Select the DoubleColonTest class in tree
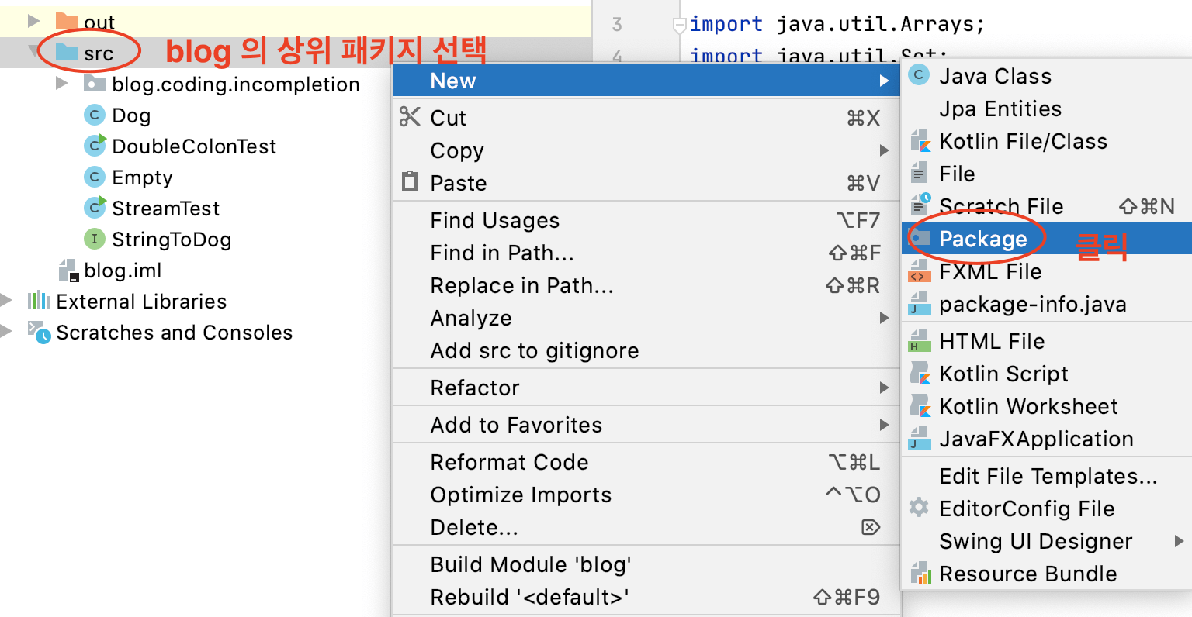 193,146
